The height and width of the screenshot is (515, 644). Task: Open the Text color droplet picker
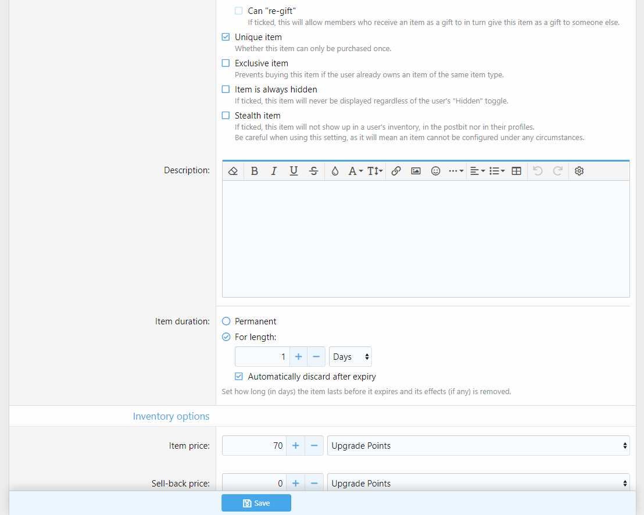click(x=335, y=171)
